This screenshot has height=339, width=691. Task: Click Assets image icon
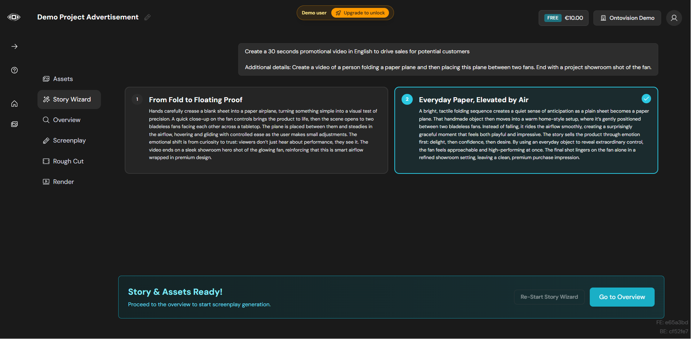coord(46,79)
